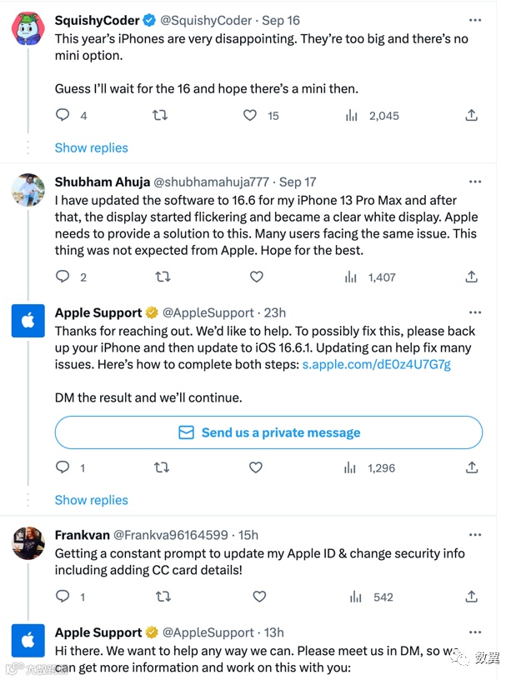Retweet SquishyCoder's disappointing iPhones tweet
The image size is (516, 680).
pyautogui.click(x=160, y=116)
